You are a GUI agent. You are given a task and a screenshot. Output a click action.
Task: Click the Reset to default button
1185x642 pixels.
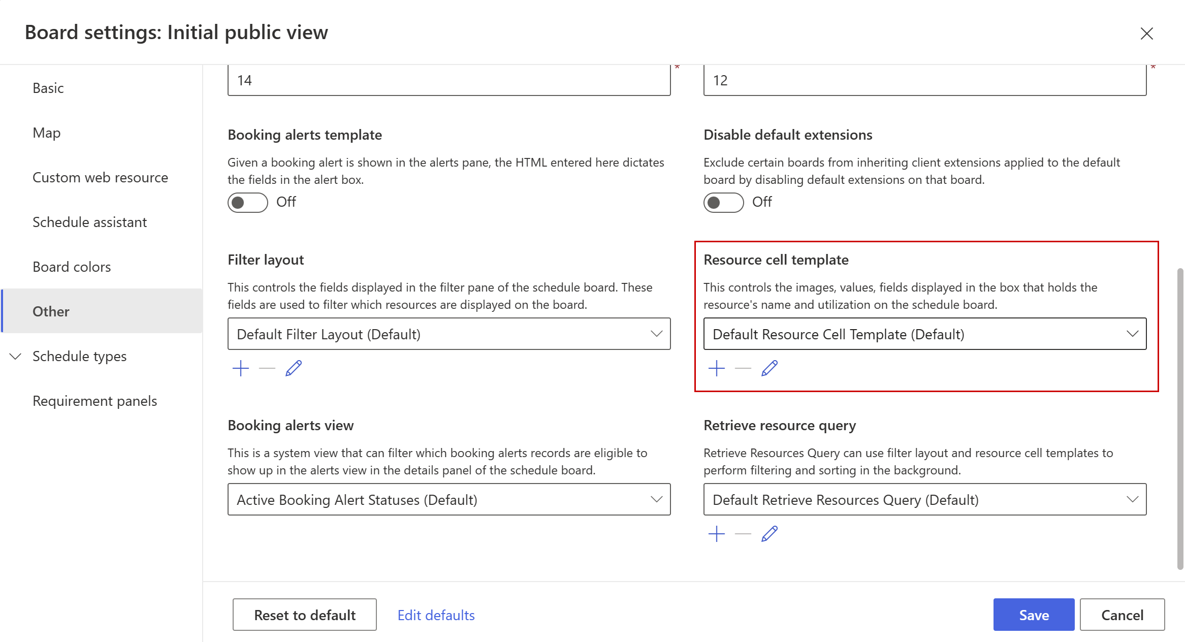tap(304, 615)
